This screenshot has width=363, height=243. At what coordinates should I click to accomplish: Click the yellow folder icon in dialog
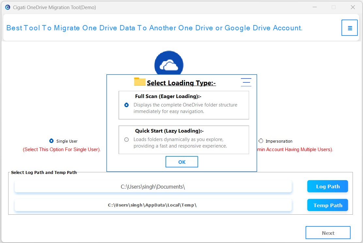tap(140, 82)
